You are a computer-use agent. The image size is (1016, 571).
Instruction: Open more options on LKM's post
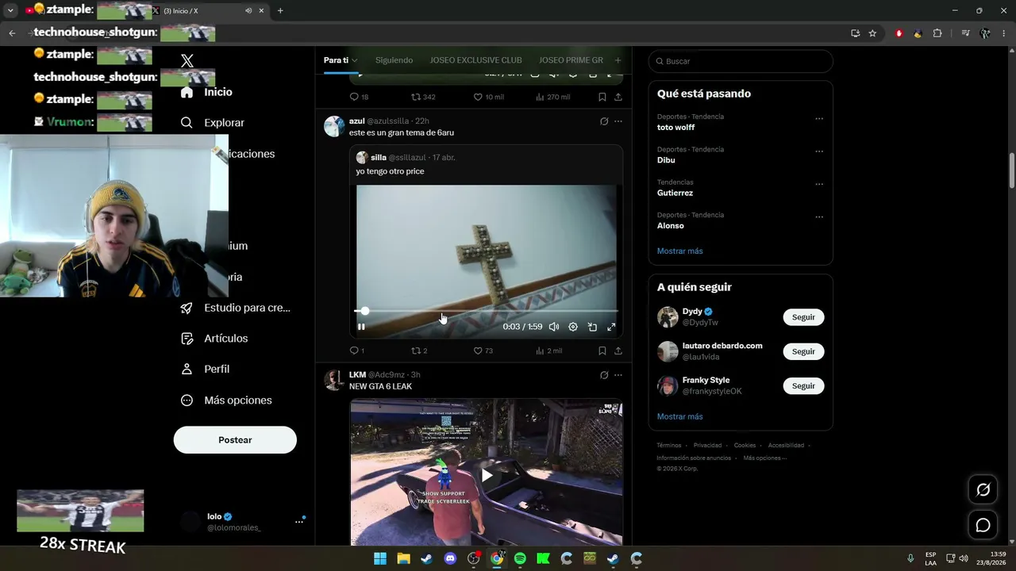[x=618, y=375]
